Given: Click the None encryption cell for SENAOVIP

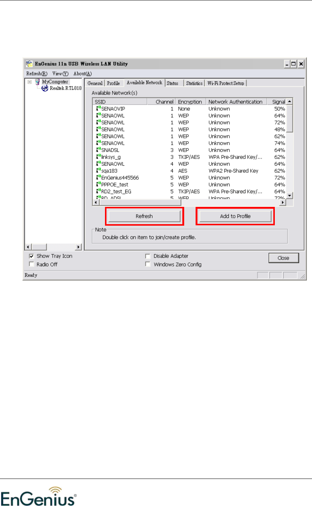Looking at the screenshot, I should pos(184,109).
